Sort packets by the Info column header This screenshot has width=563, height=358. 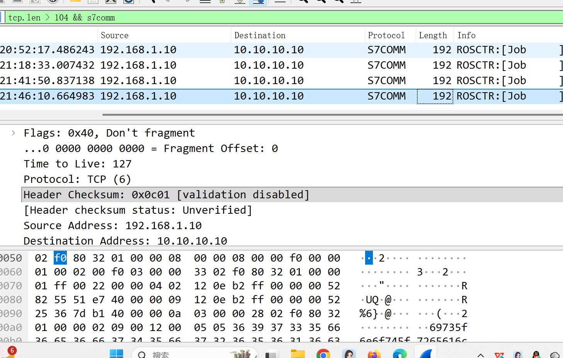click(x=466, y=35)
